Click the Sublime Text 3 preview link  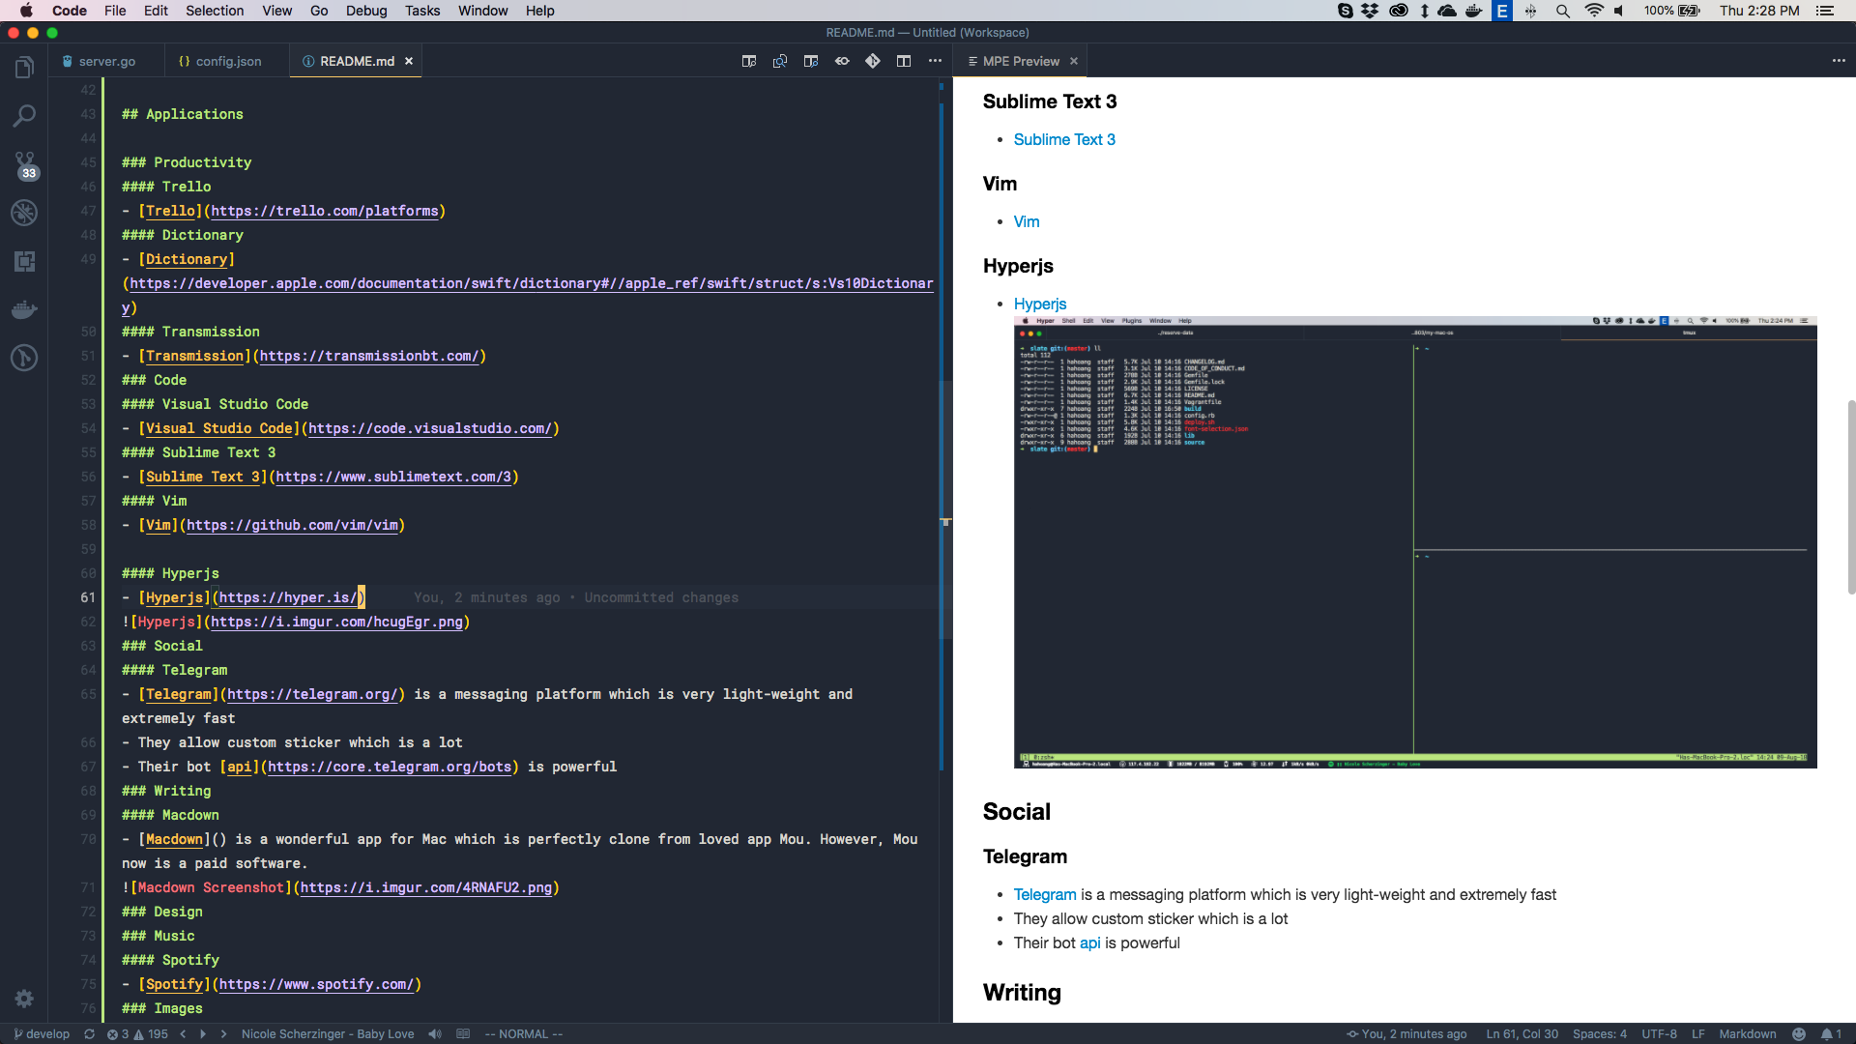click(1063, 139)
